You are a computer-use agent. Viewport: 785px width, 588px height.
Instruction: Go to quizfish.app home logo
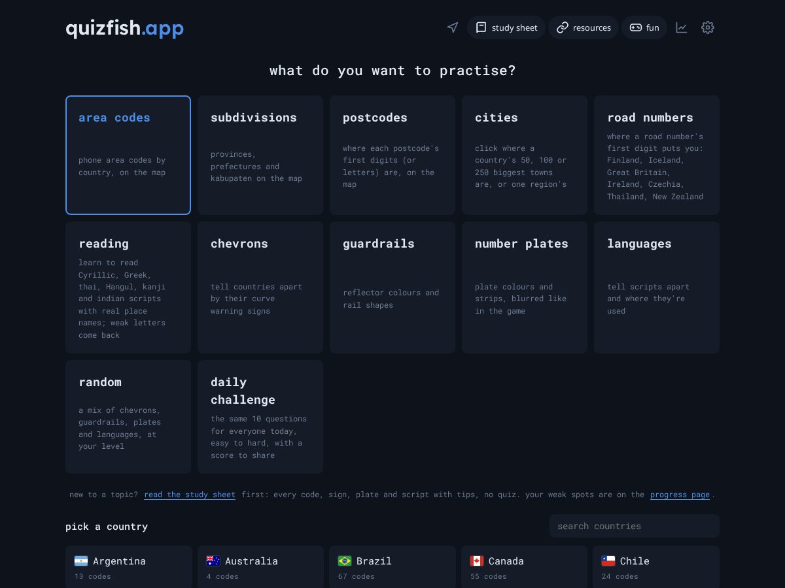coord(125,28)
